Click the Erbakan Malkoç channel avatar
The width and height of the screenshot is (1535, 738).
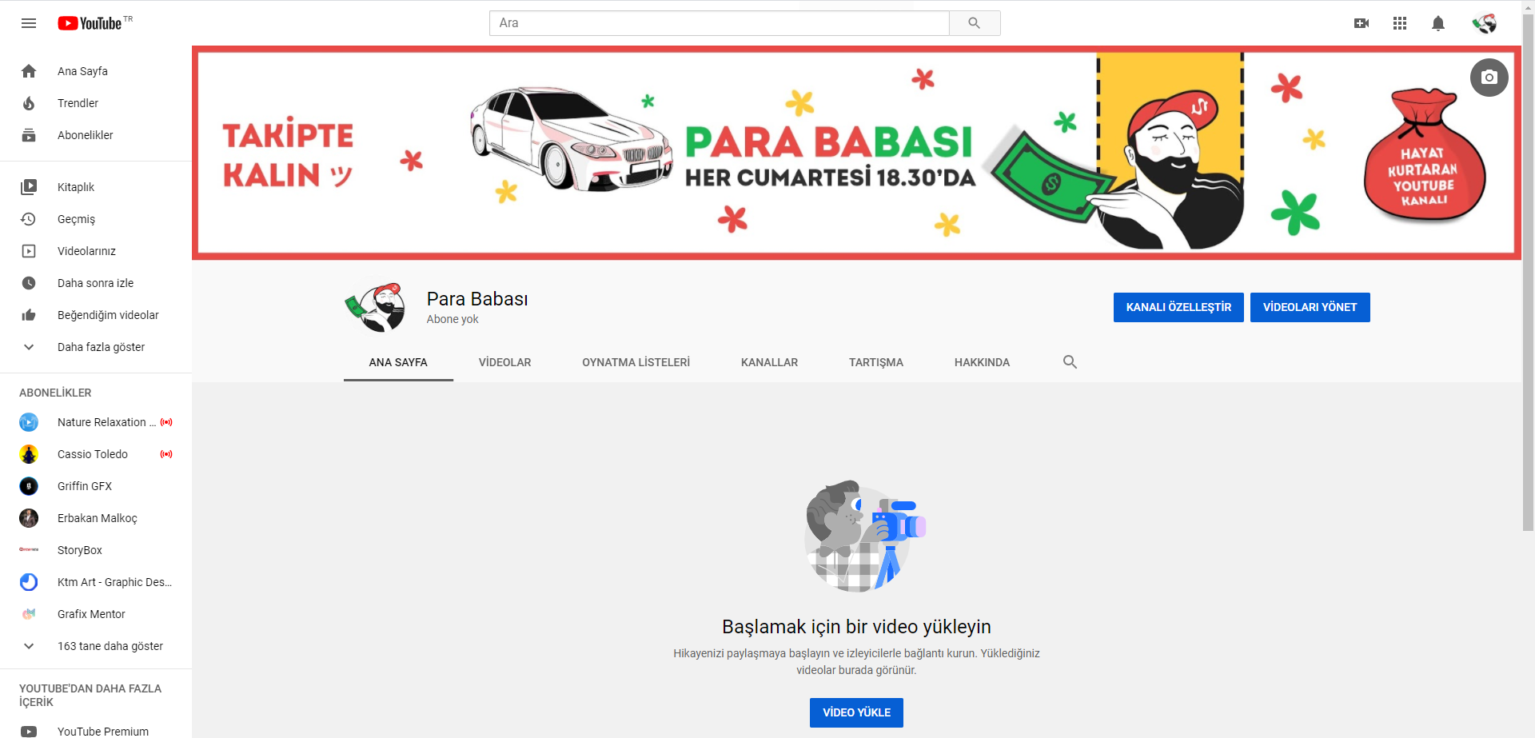(29, 518)
